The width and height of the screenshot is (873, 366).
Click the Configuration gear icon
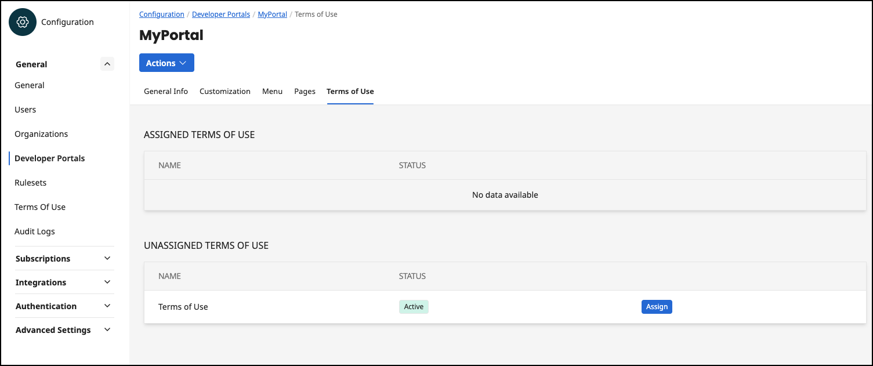click(21, 21)
